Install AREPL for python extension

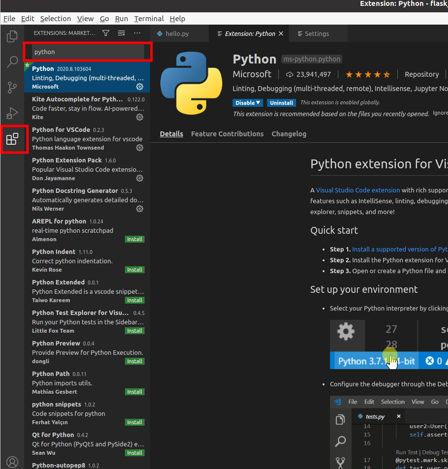point(134,239)
